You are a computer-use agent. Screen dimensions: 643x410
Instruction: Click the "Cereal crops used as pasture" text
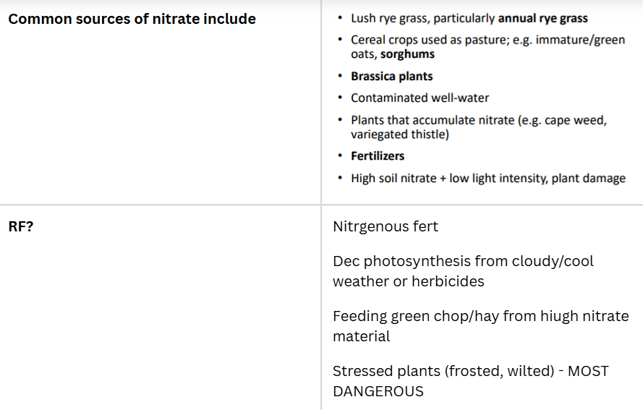pos(441,40)
